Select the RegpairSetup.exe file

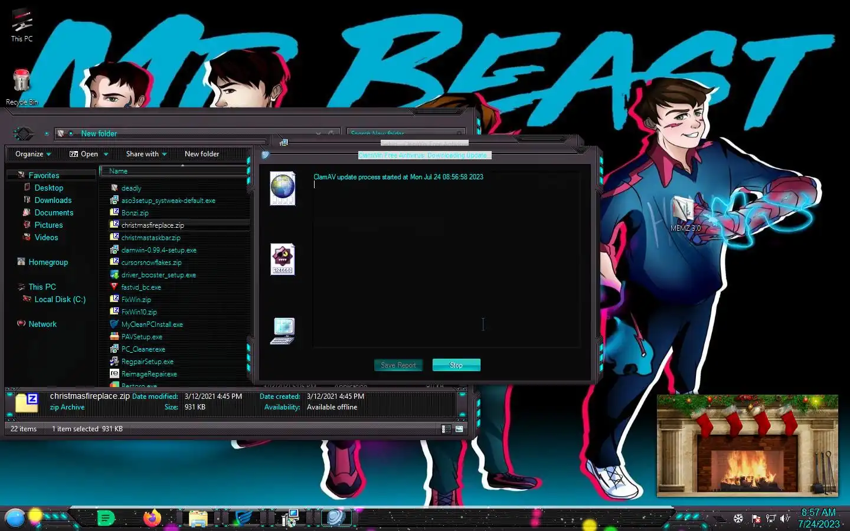pyautogui.click(x=147, y=362)
